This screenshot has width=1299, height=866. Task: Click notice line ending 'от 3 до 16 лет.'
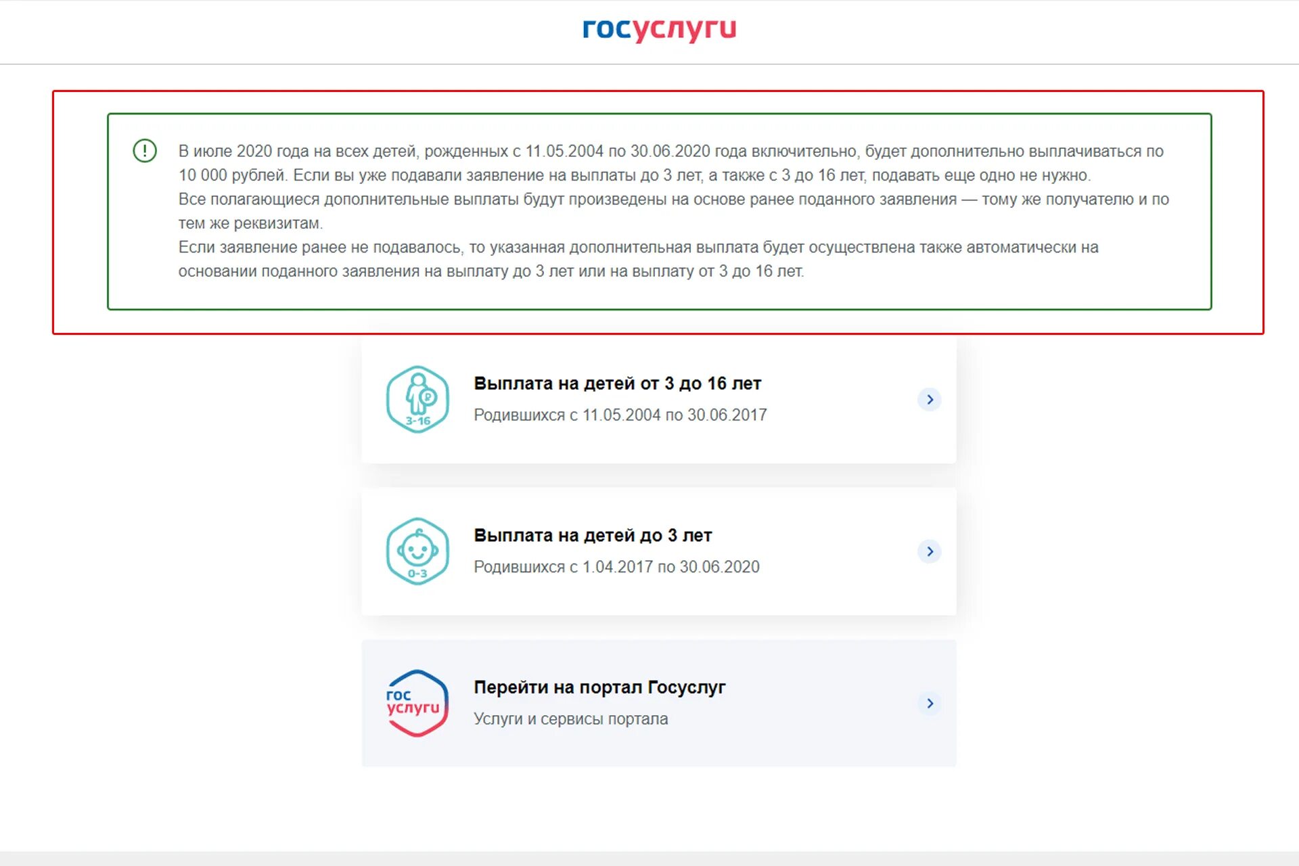(x=491, y=271)
